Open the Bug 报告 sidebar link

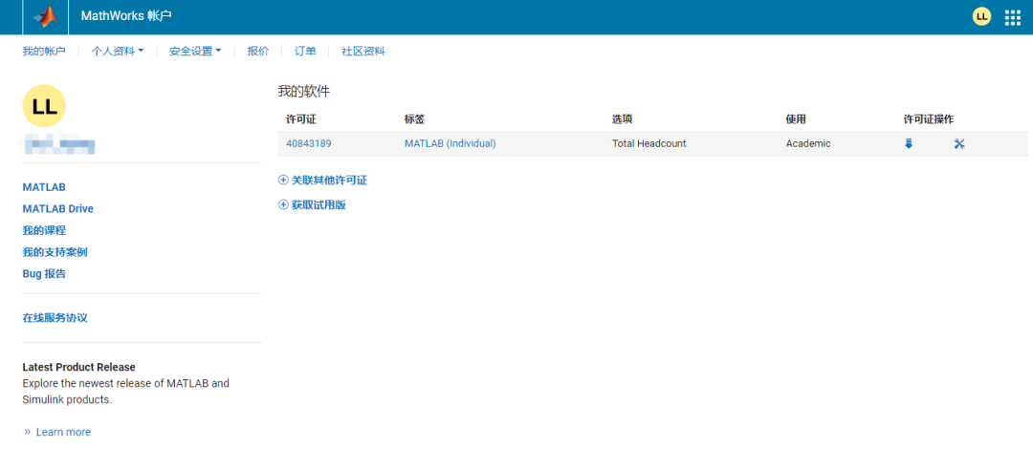(44, 273)
